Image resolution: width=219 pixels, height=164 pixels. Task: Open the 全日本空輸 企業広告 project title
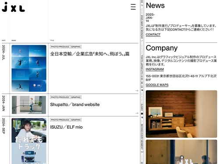(90, 54)
